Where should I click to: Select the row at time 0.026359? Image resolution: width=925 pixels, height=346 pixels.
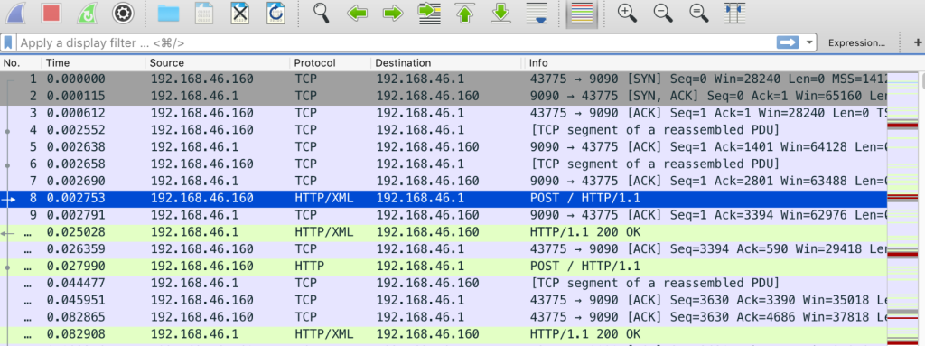pos(443,249)
